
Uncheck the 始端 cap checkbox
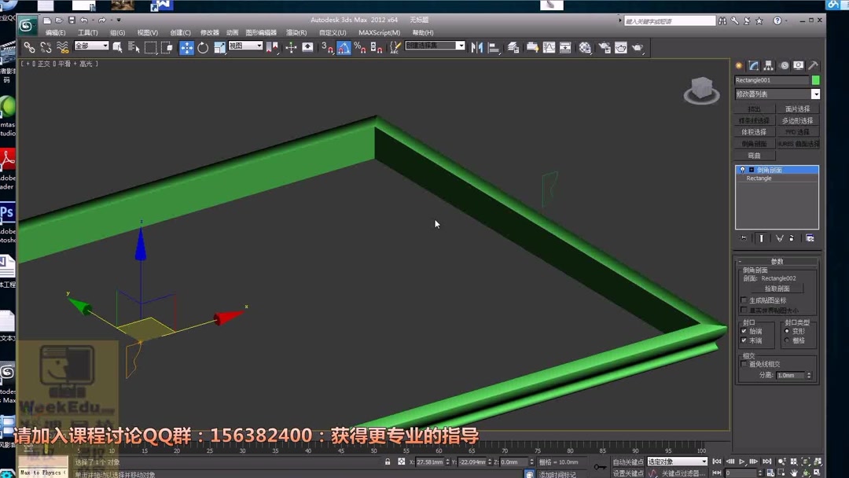tap(743, 331)
